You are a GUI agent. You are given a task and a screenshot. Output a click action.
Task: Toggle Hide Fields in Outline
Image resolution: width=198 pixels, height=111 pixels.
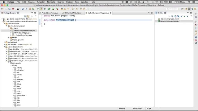(x=178, y=16)
